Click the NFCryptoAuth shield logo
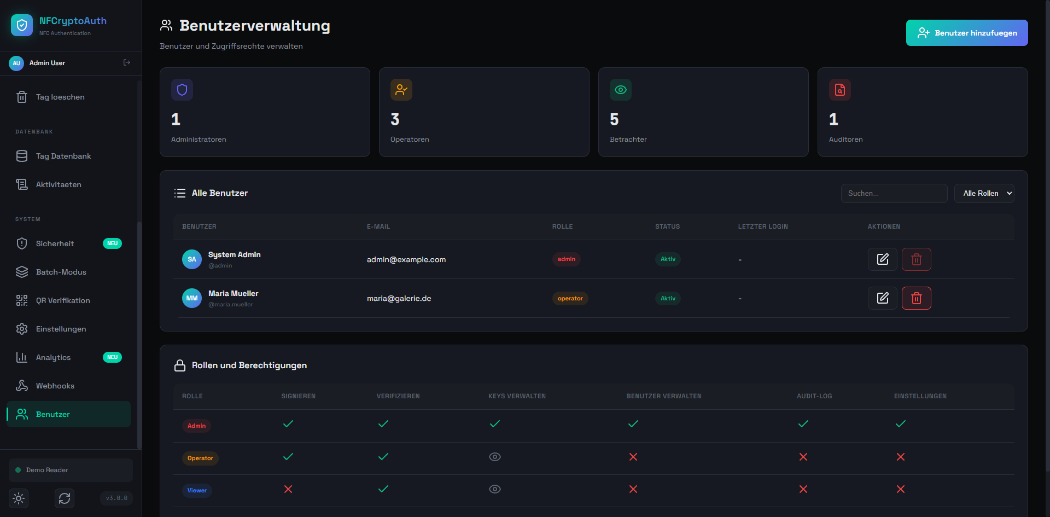The image size is (1050, 517). [22, 25]
